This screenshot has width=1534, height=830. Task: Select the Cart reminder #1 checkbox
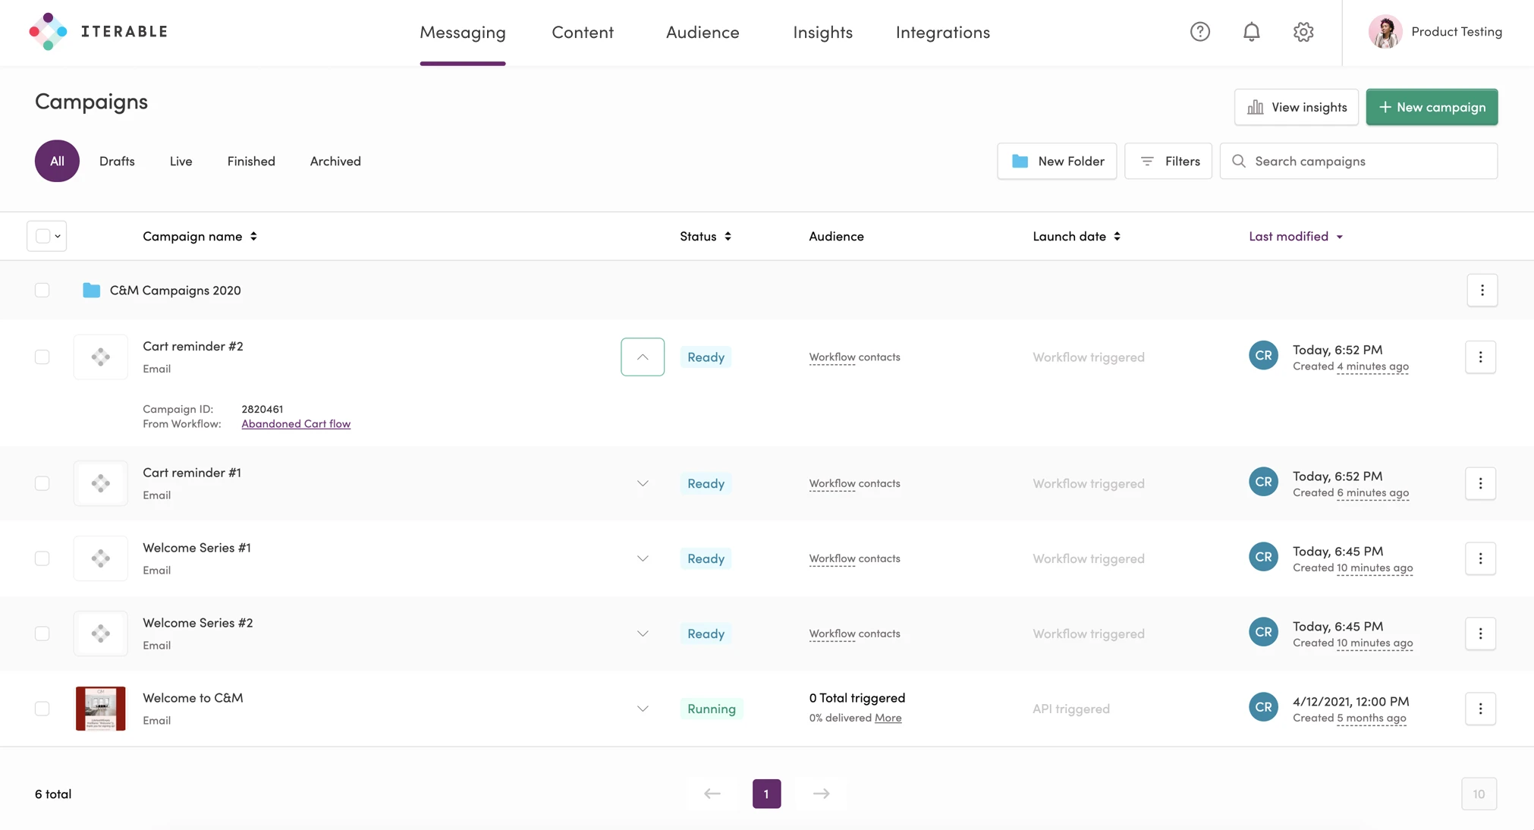(42, 483)
